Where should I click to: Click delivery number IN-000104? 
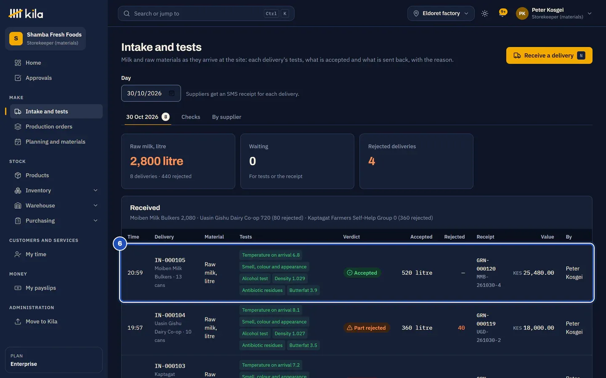(170, 315)
